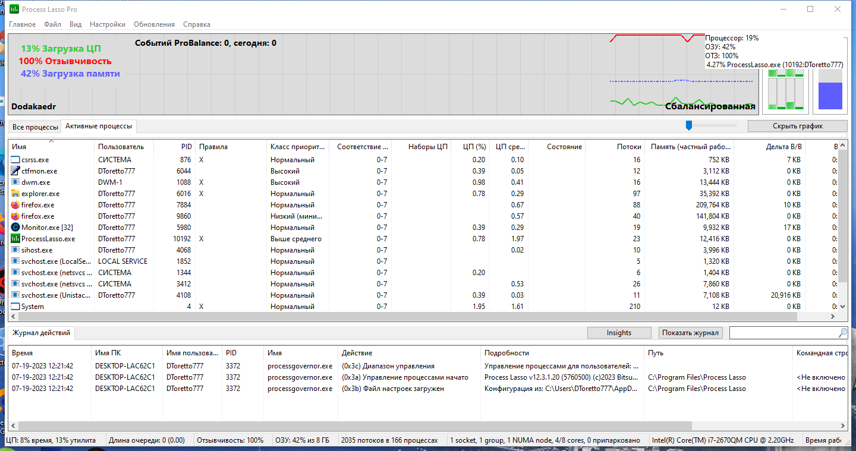Adjust the slider next to Скрыть график

pos(689,125)
